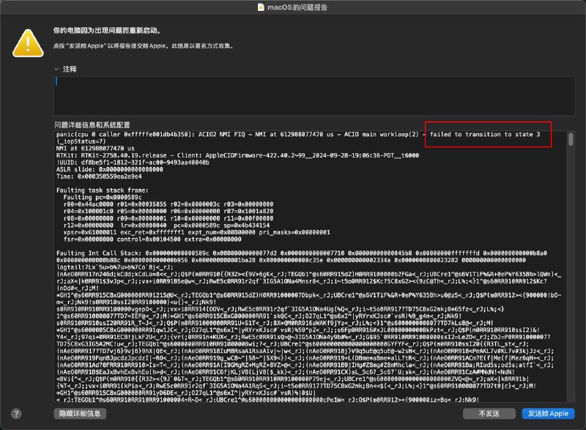This screenshot has width=586, height=430.
Task: Click 'Faulting task stack frame:' heading
Action: pos(103,190)
